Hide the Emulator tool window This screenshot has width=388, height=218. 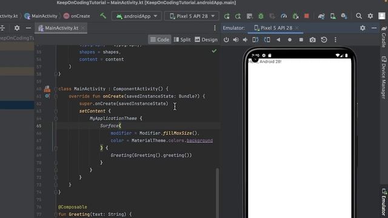[x=374, y=28]
